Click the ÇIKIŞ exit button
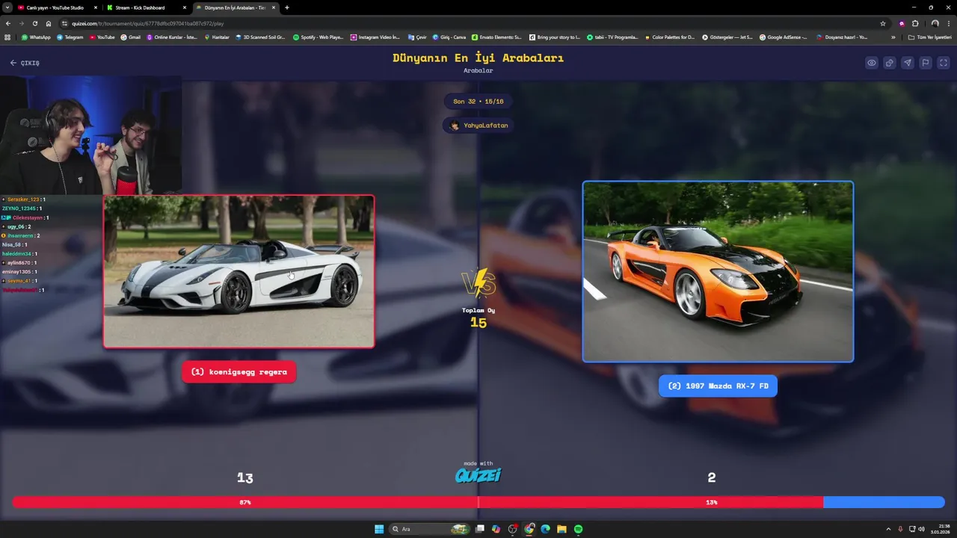This screenshot has height=538, width=957. click(x=25, y=63)
